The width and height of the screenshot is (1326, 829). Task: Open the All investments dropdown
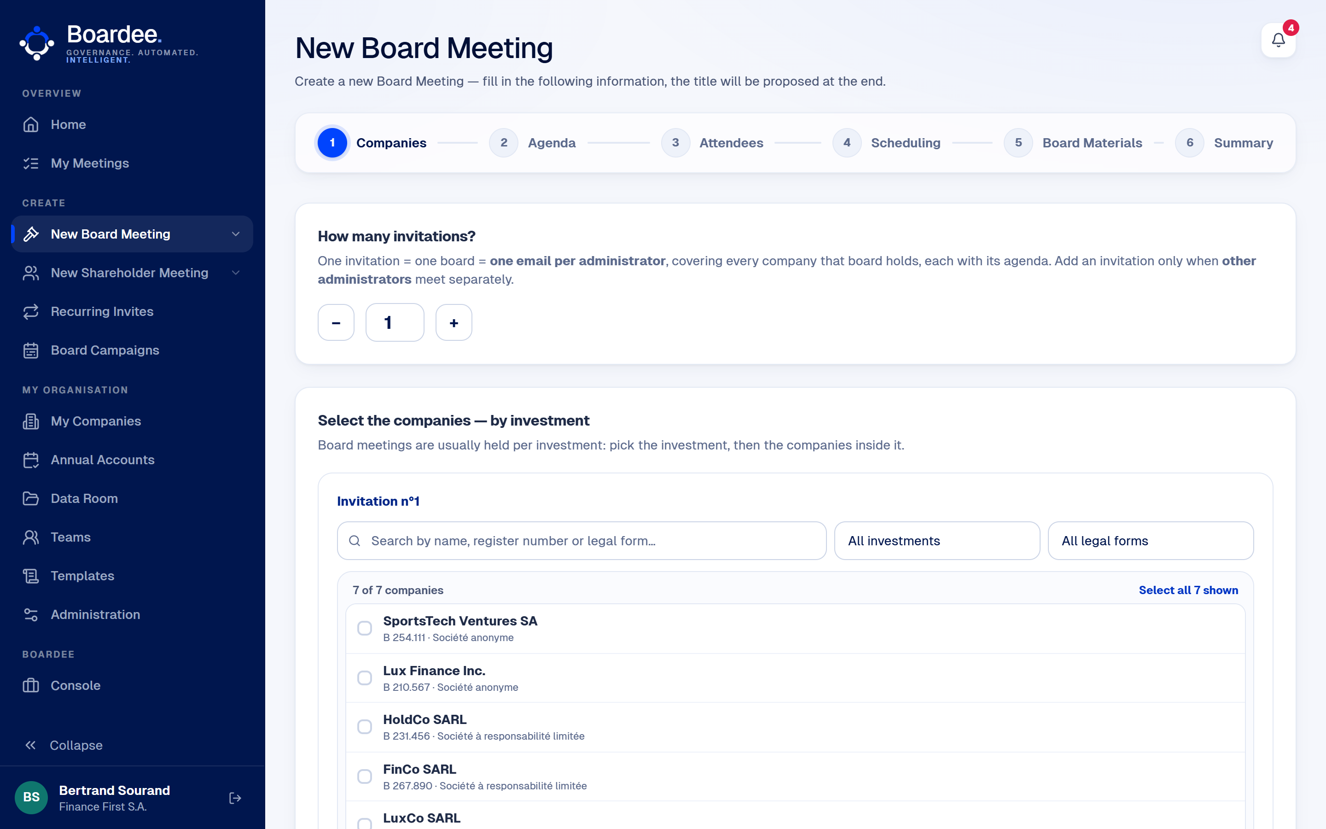936,541
